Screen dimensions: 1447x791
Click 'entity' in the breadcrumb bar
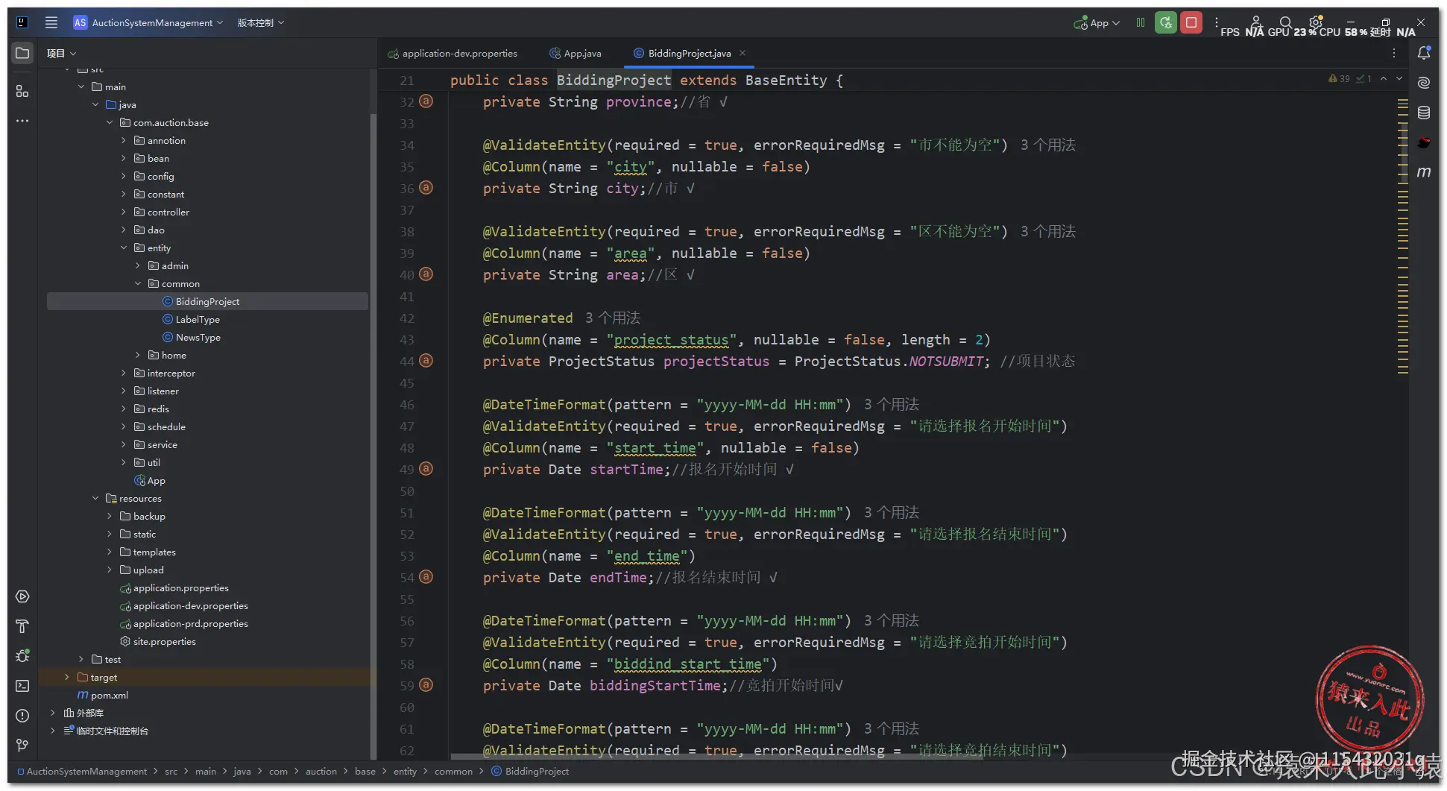(x=405, y=771)
